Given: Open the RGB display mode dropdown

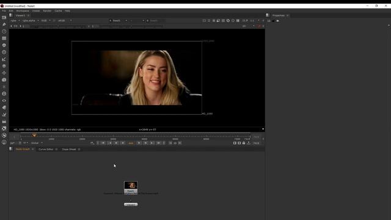Looking at the screenshot, I should 46,21.
